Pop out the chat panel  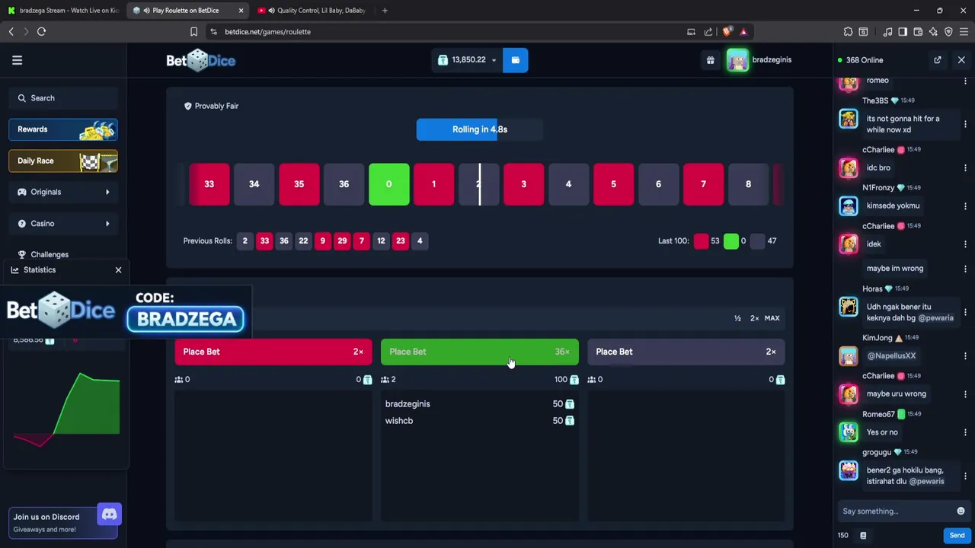938,60
